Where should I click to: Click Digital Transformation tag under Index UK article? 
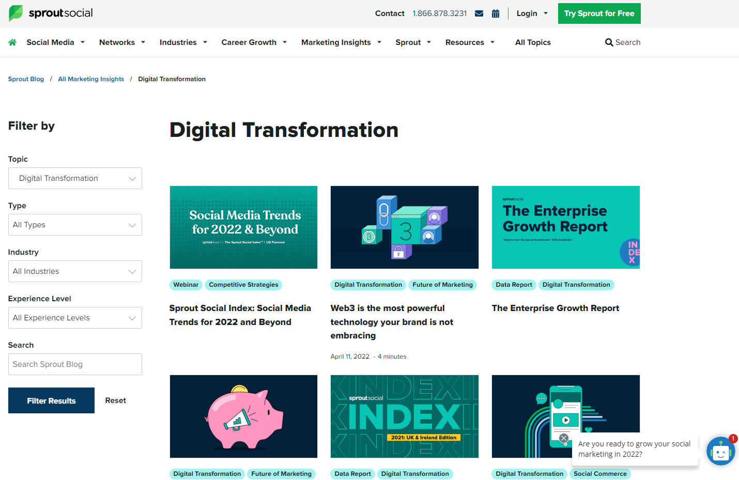coord(415,474)
